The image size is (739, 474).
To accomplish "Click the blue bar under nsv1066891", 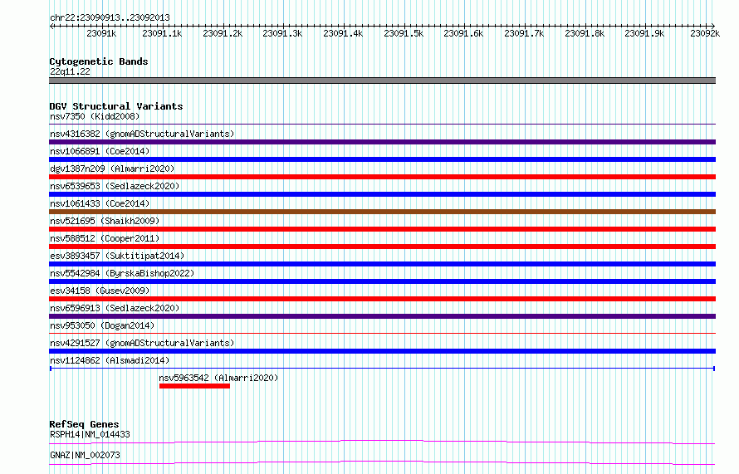I will coord(382,159).
